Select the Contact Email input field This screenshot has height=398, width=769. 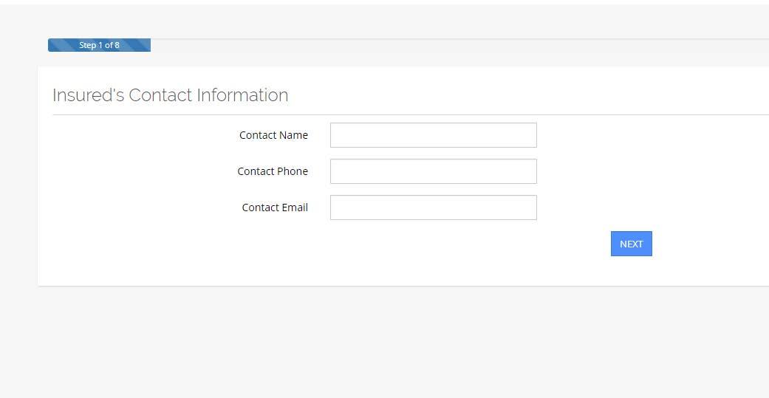pyautogui.click(x=433, y=207)
